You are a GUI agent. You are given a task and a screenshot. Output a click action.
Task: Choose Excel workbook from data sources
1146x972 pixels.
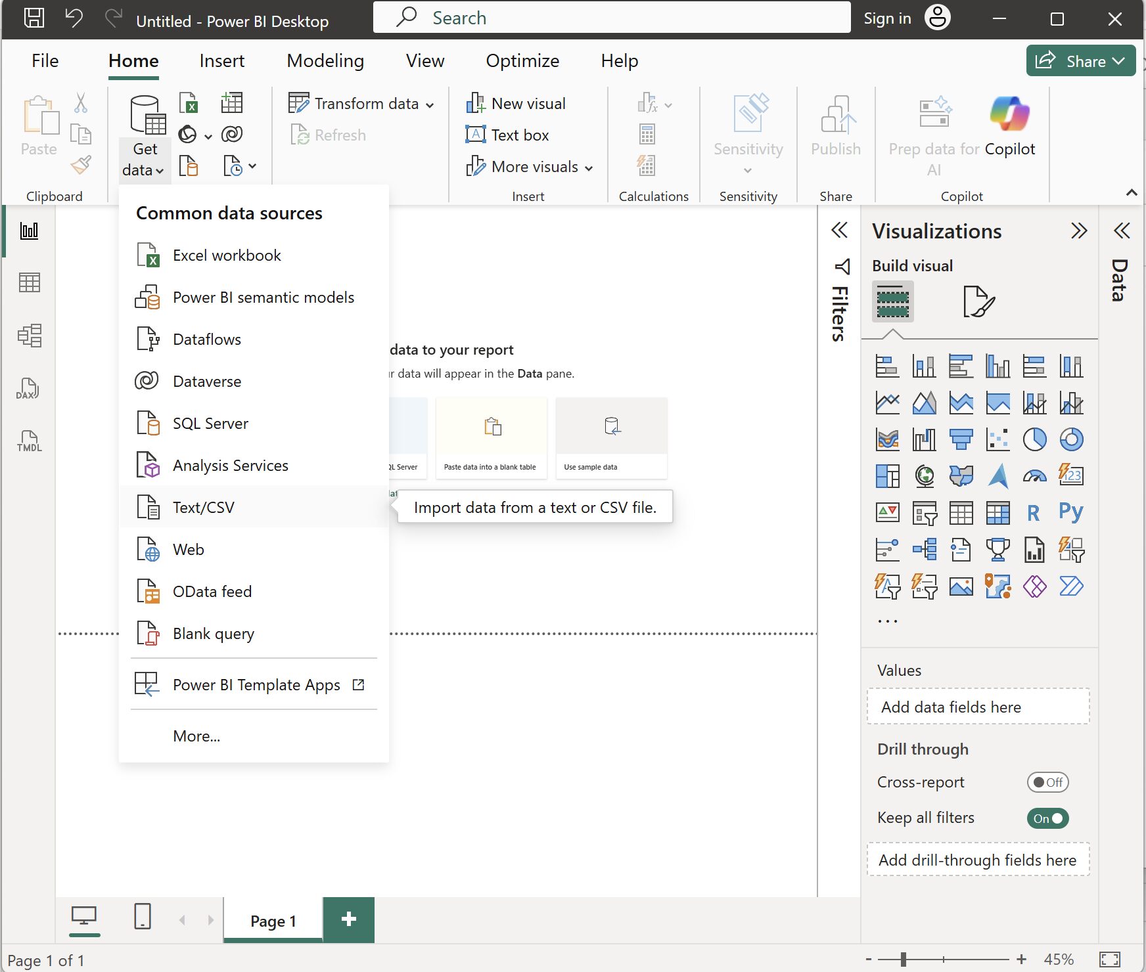coord(254,255)
